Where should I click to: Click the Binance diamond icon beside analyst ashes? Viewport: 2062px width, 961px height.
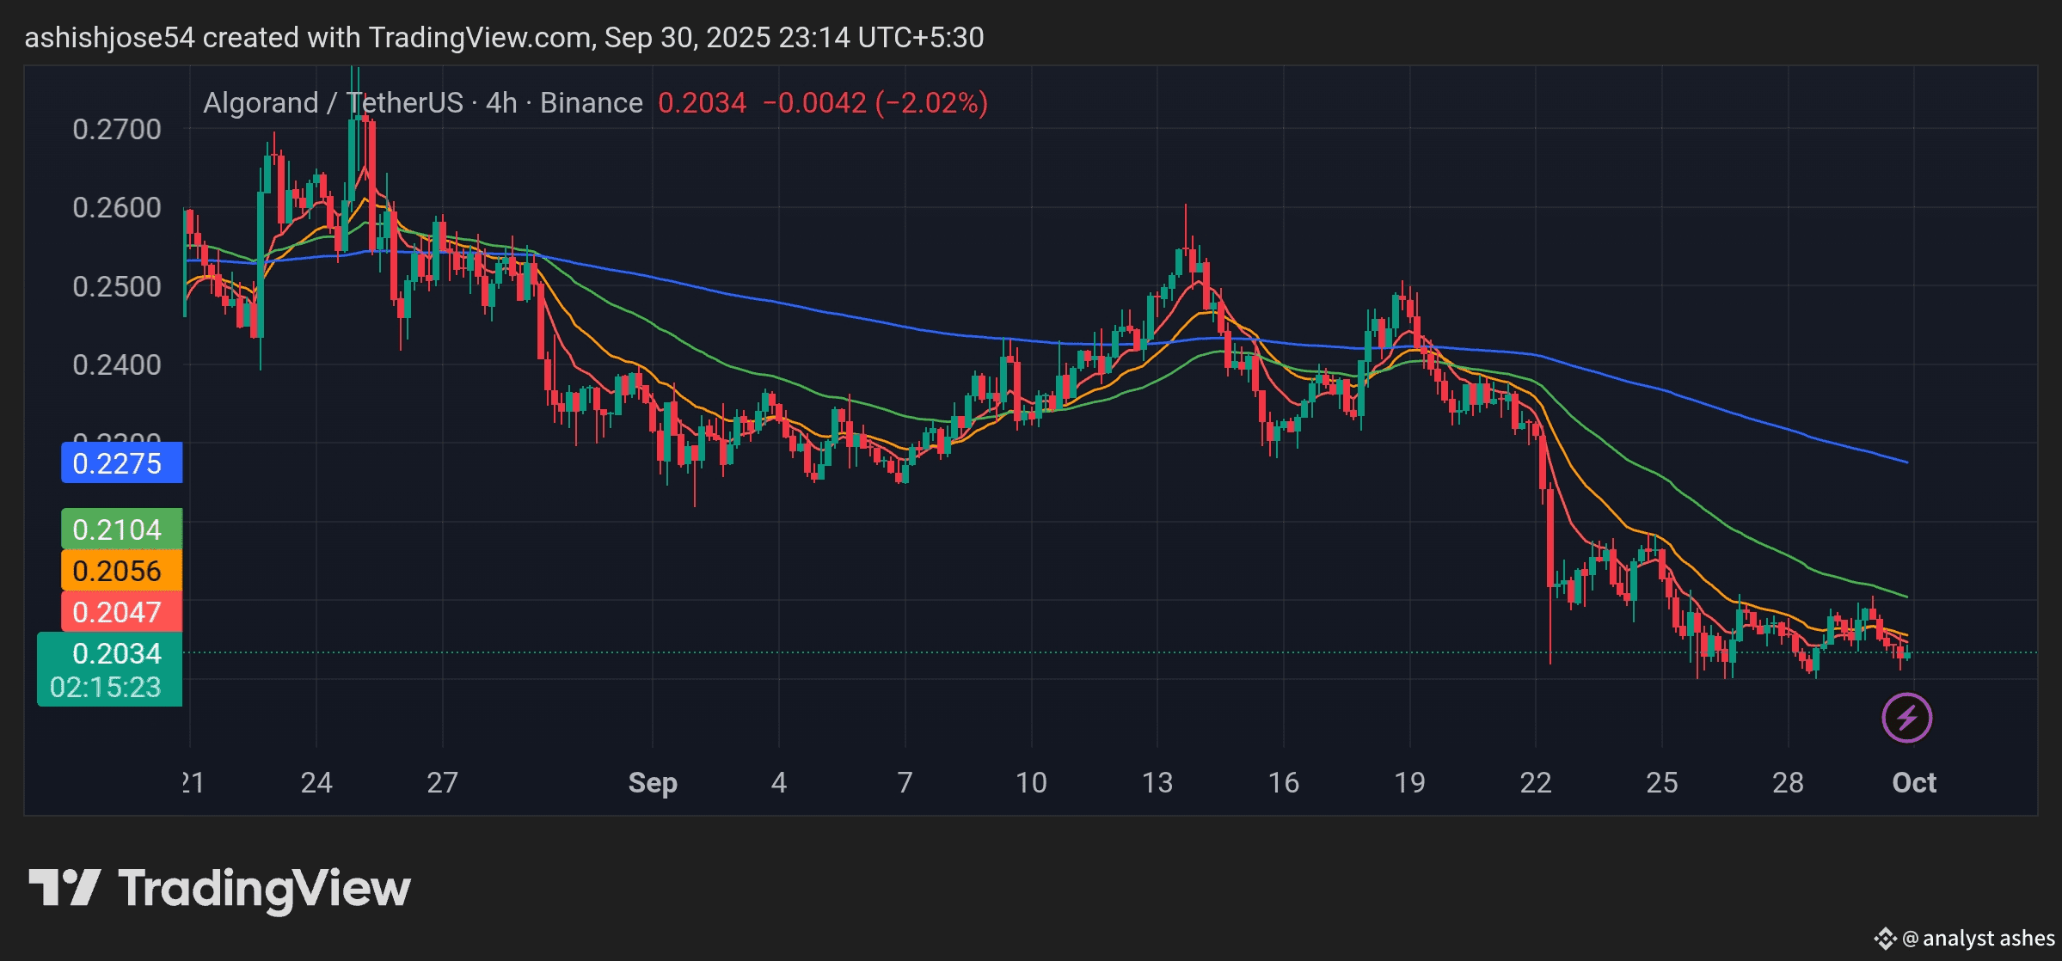pos(1885,938)
